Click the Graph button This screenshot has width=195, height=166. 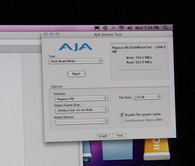point(103,136)
